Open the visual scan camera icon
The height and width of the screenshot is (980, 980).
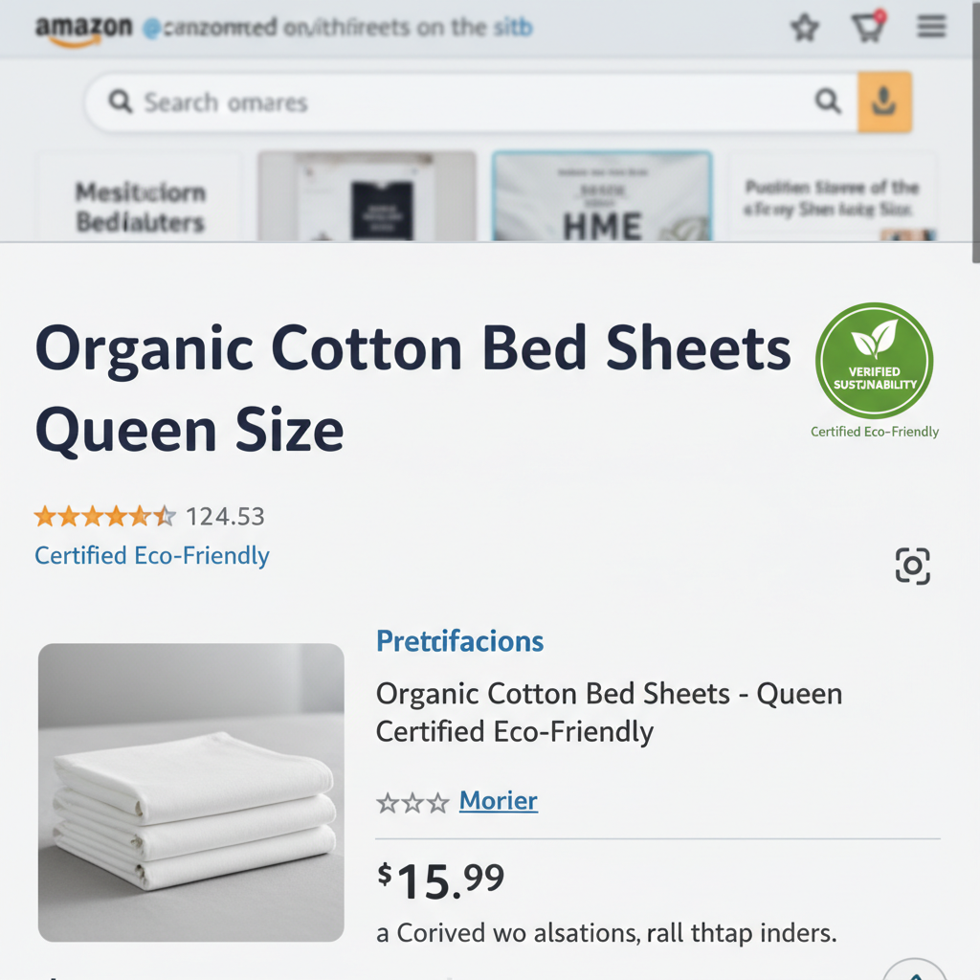(912, 566)
